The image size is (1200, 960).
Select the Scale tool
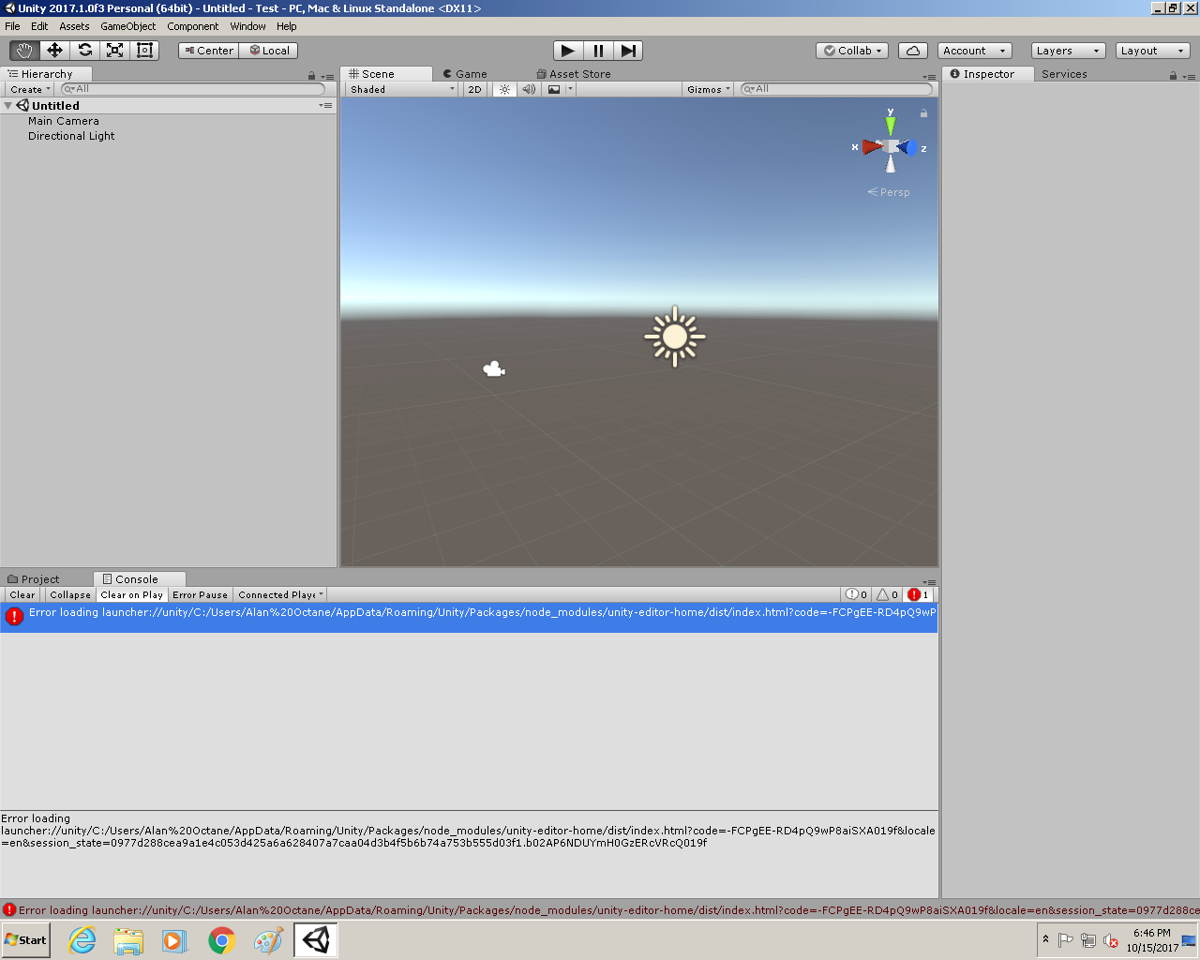[x=114, y=51]
